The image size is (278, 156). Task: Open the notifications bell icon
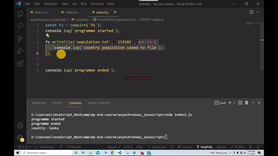click(258, 147)
